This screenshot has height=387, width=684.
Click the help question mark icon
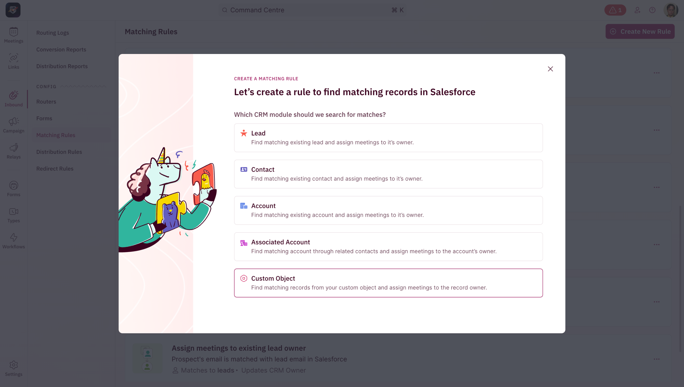click(x=652, y=10)
